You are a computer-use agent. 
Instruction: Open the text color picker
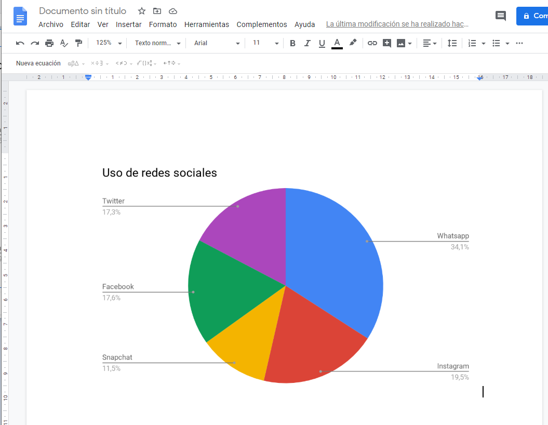(337, 43)
